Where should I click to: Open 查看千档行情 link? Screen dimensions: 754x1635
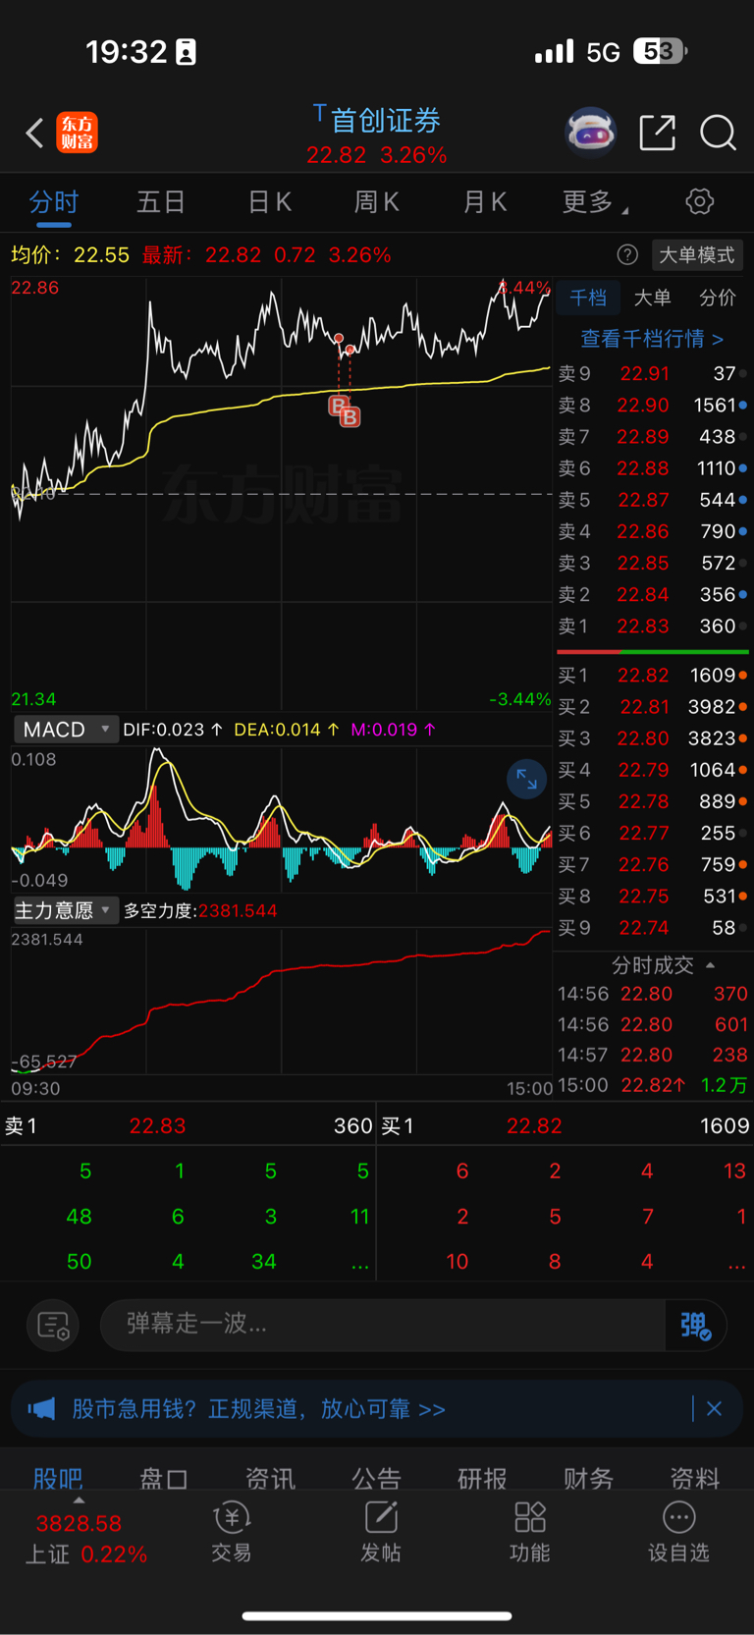[x=652, y=339]
